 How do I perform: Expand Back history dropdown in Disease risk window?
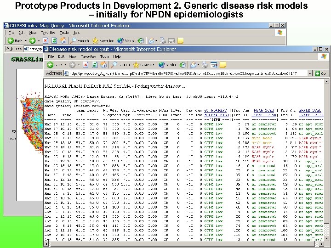(x=65, y=65)
